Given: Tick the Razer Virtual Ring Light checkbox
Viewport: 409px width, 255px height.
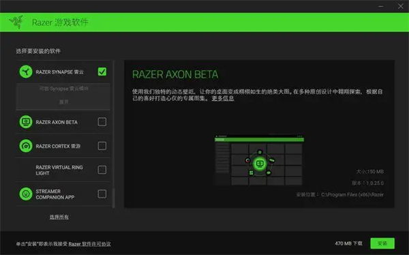Looking at the screenshot, I should (x=102, y=170).
